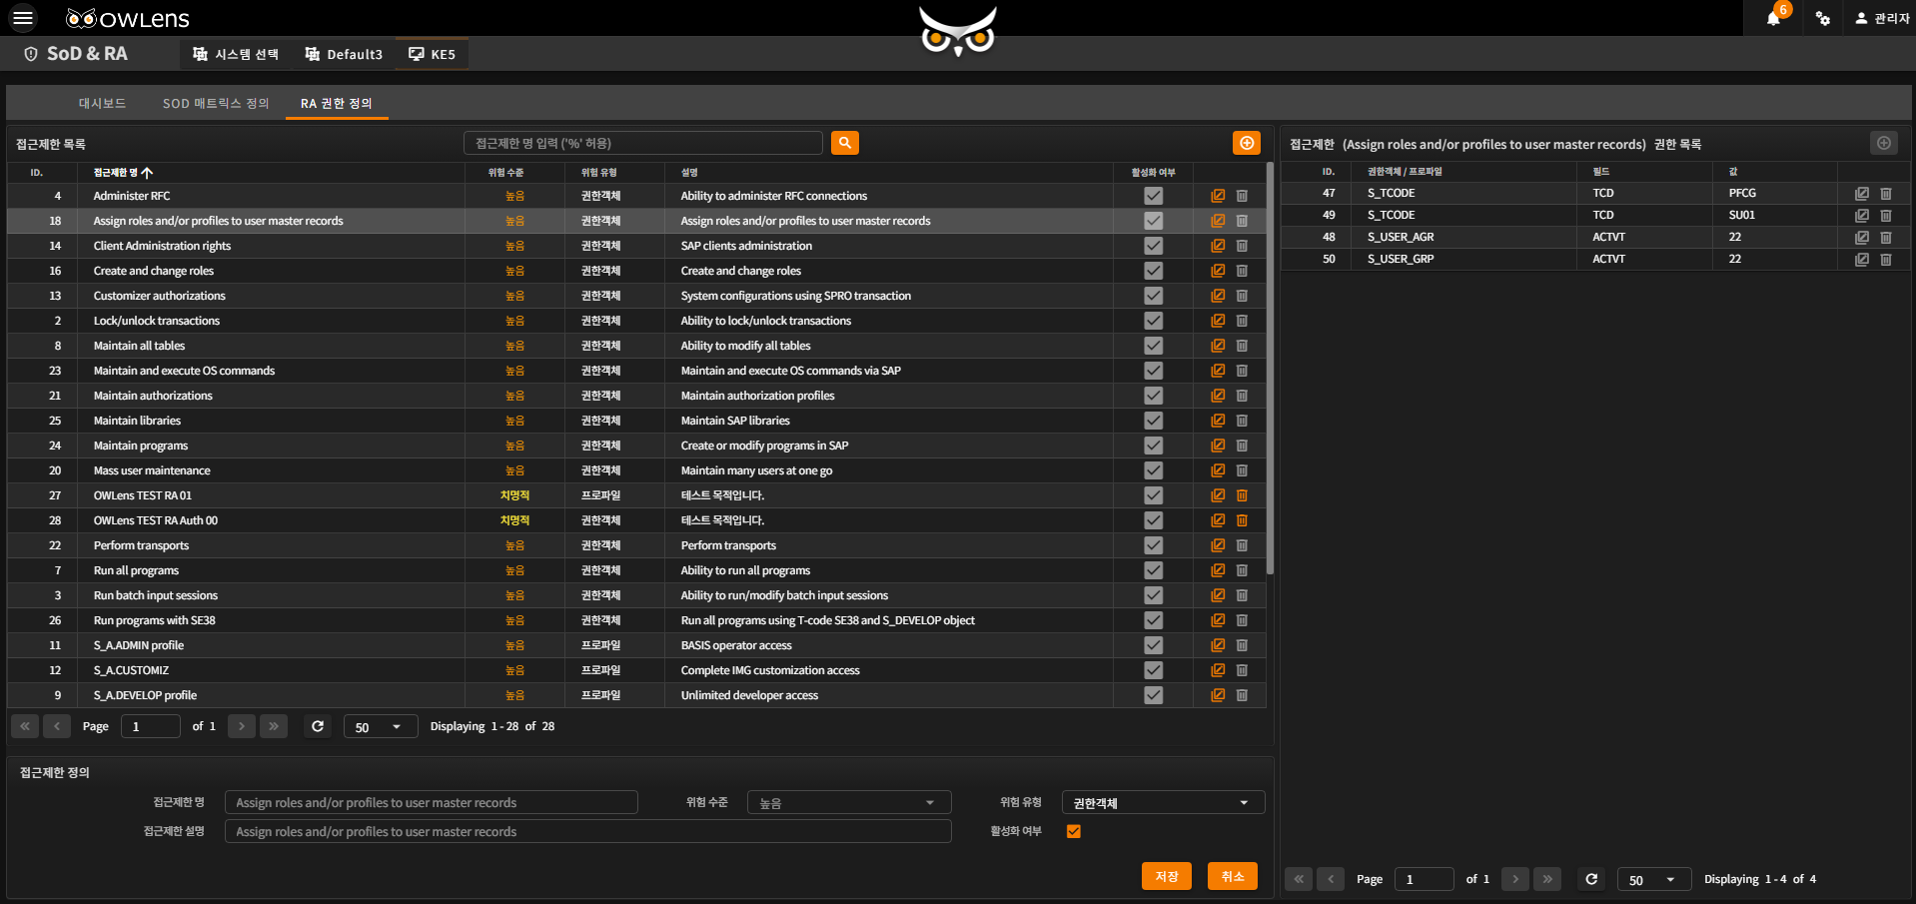Add a permission in the right panel
Viewport: 1916px width, 904px height.
1883,143
